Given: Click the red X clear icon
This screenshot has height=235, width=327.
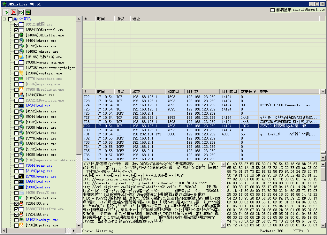Looking at the screenshot, I should coord(13,12).
